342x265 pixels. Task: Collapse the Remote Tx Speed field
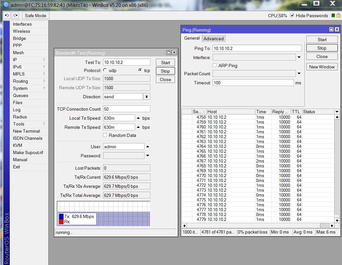138,127
